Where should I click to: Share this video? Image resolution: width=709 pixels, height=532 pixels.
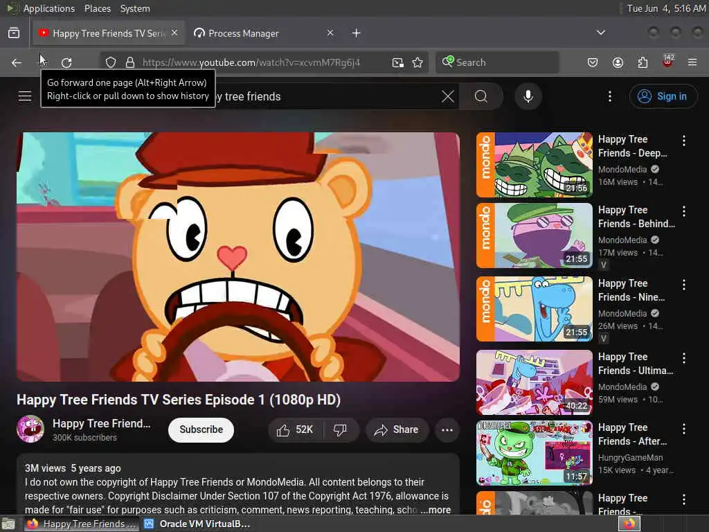(396, 429)
